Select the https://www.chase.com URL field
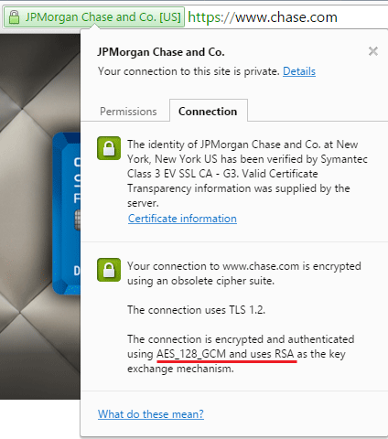The image size is (388, 439). (263, 17)
